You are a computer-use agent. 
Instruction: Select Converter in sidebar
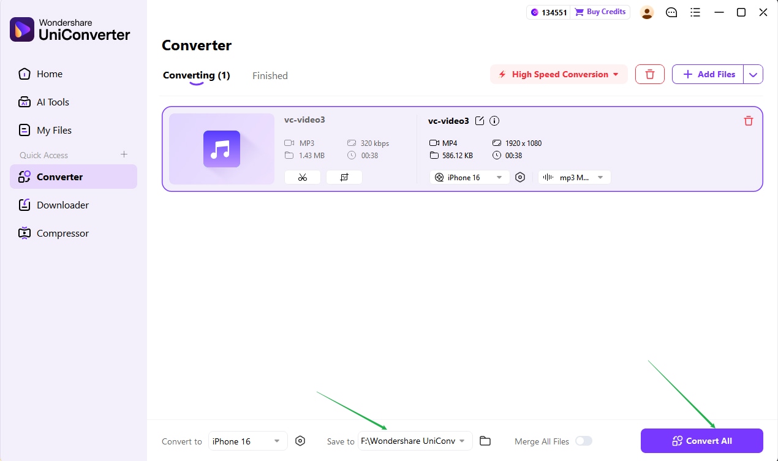pyautogui.click(x=74, y=177)
